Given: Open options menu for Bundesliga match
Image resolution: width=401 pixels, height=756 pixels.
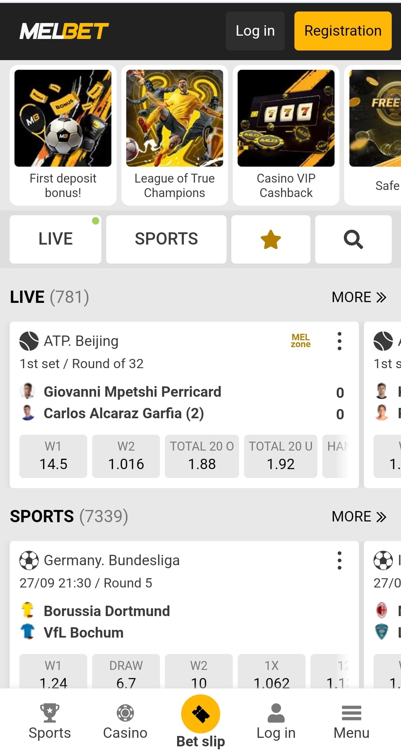Looking at the screenshot, I should click(x=339, y=560).
